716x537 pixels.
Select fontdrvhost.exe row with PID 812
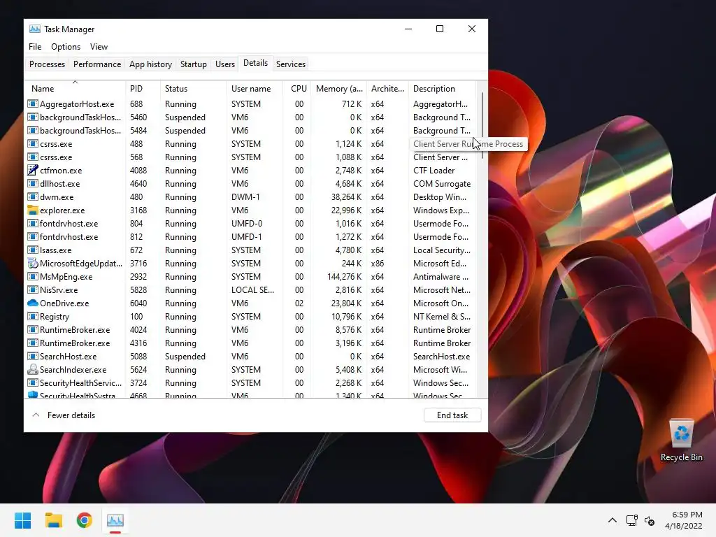click(x=251, y=237)
